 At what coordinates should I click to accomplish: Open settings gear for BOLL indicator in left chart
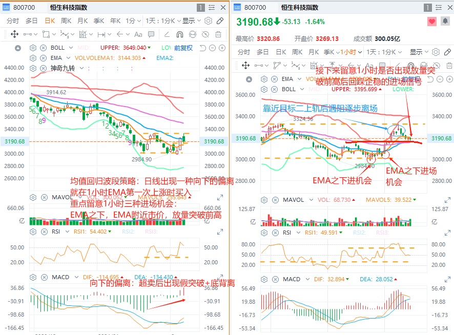[x=33, y=48]
